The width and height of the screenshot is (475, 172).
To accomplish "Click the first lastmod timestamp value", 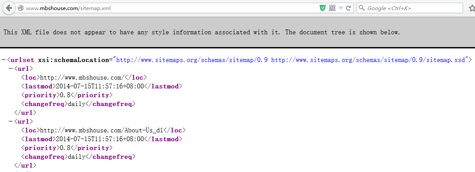I will [x=100, y=86].
